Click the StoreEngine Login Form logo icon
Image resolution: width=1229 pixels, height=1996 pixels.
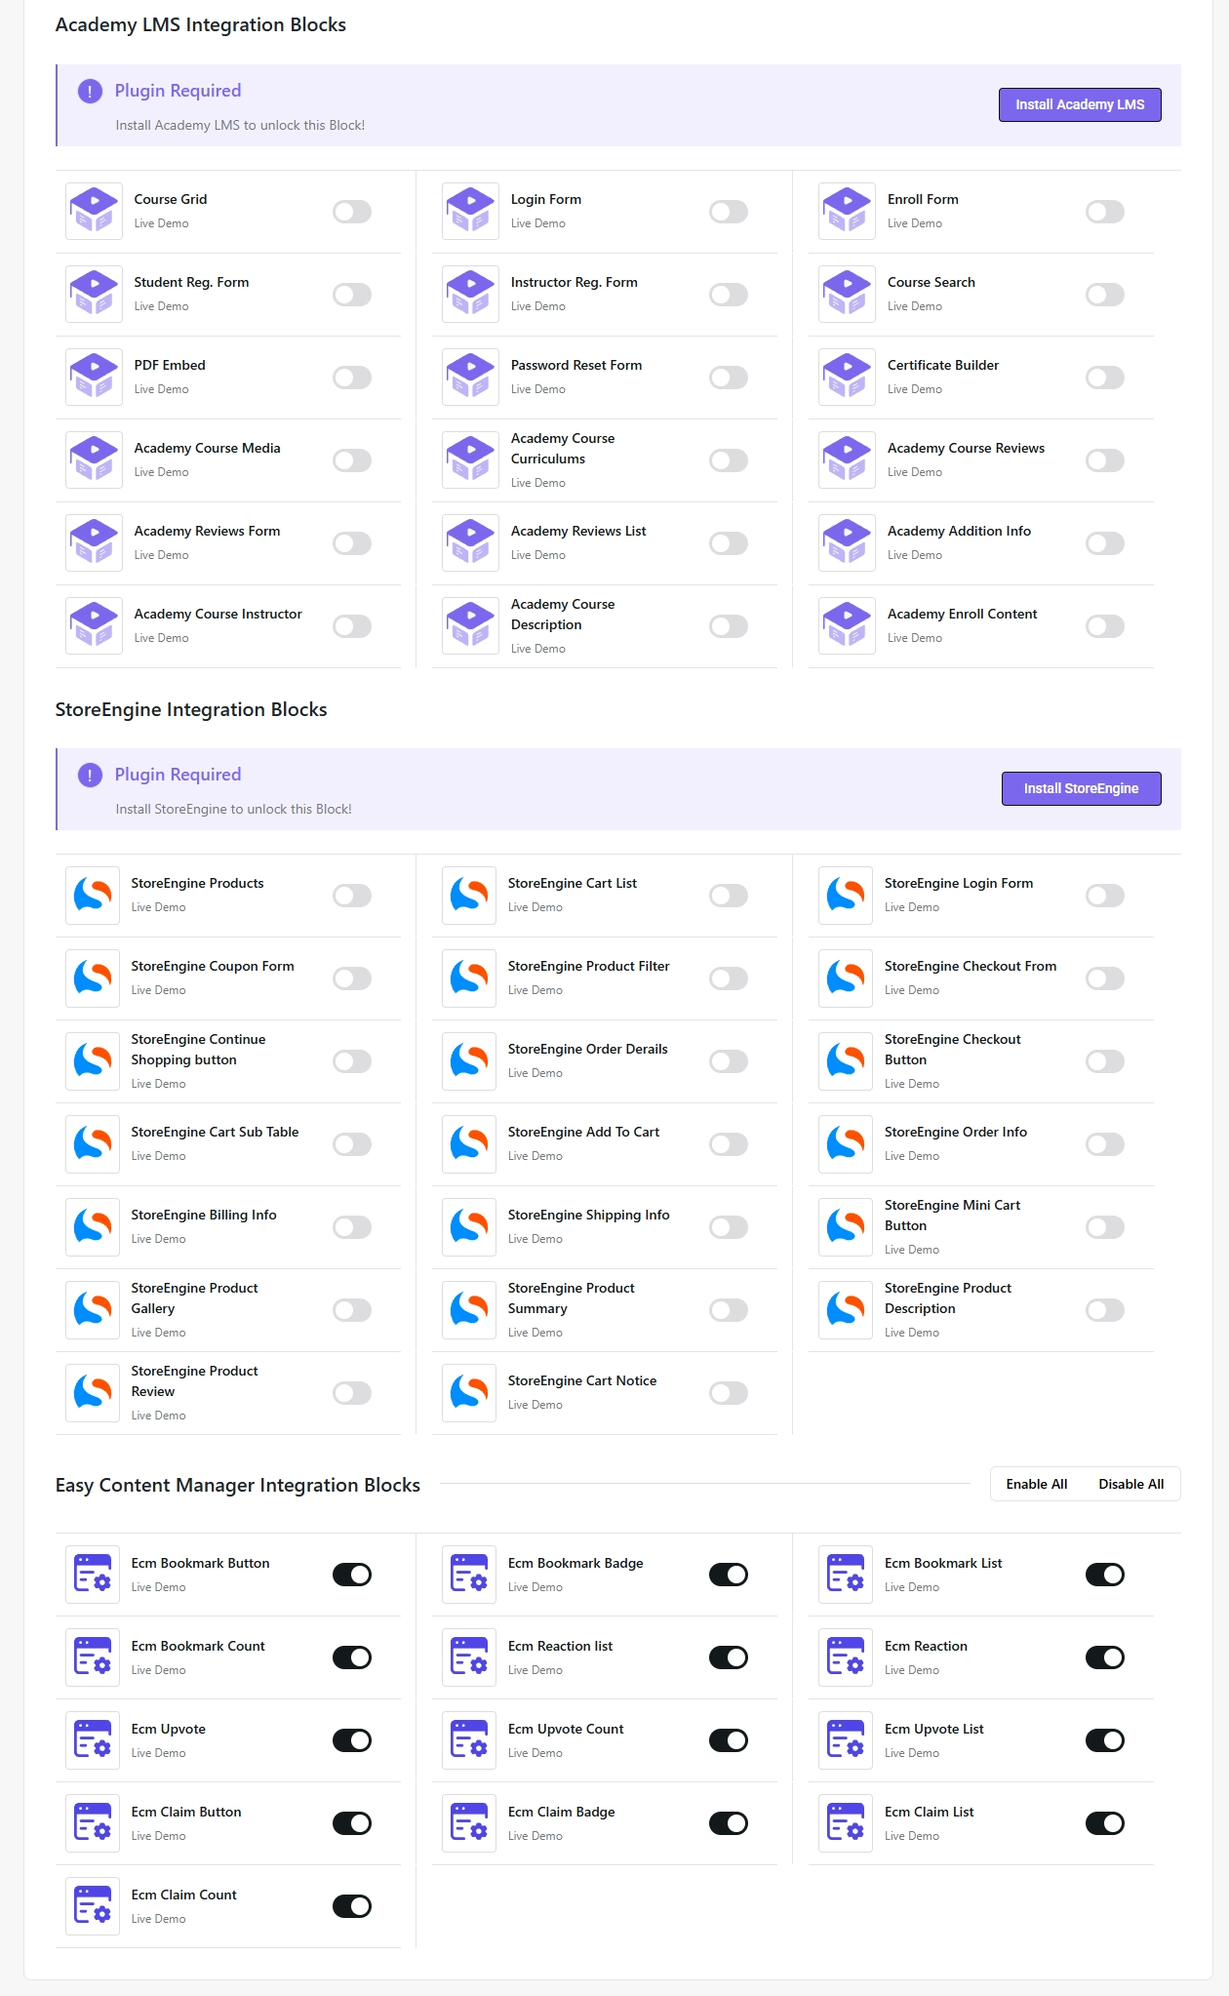846,895
